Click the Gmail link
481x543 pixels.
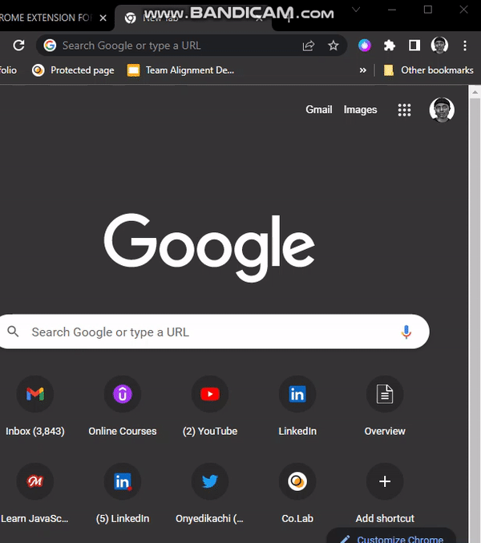point(319,110)
